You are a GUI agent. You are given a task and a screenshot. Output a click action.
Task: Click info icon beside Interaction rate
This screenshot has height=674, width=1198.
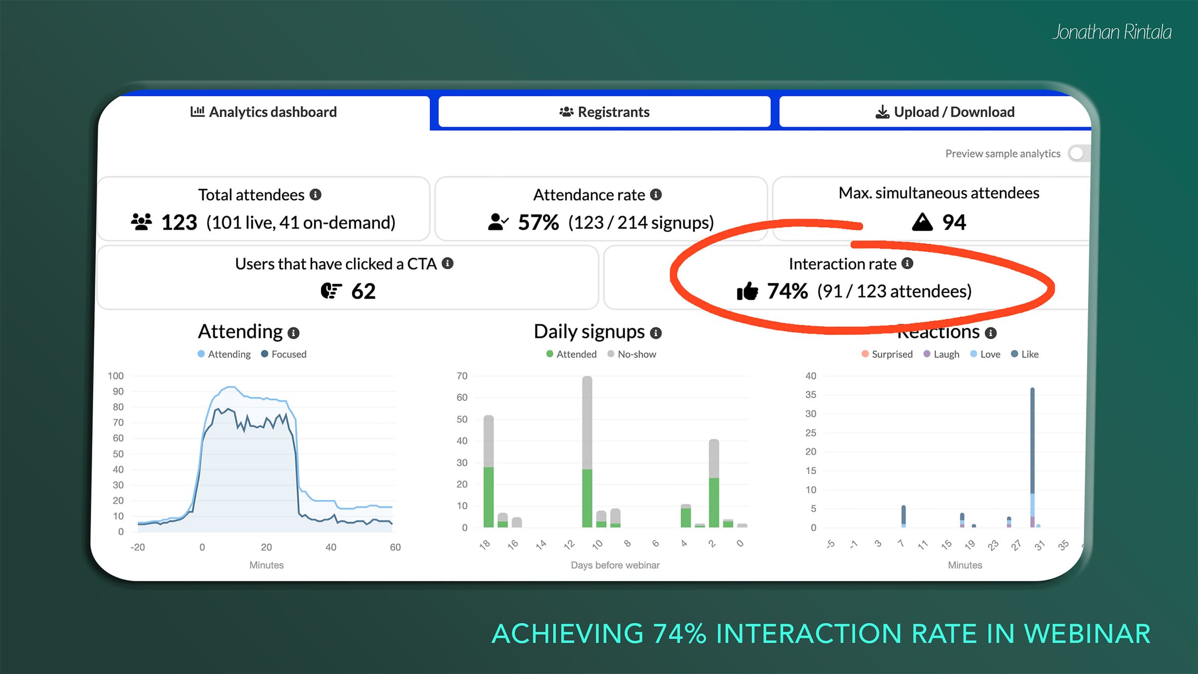(x=908, y=264)
